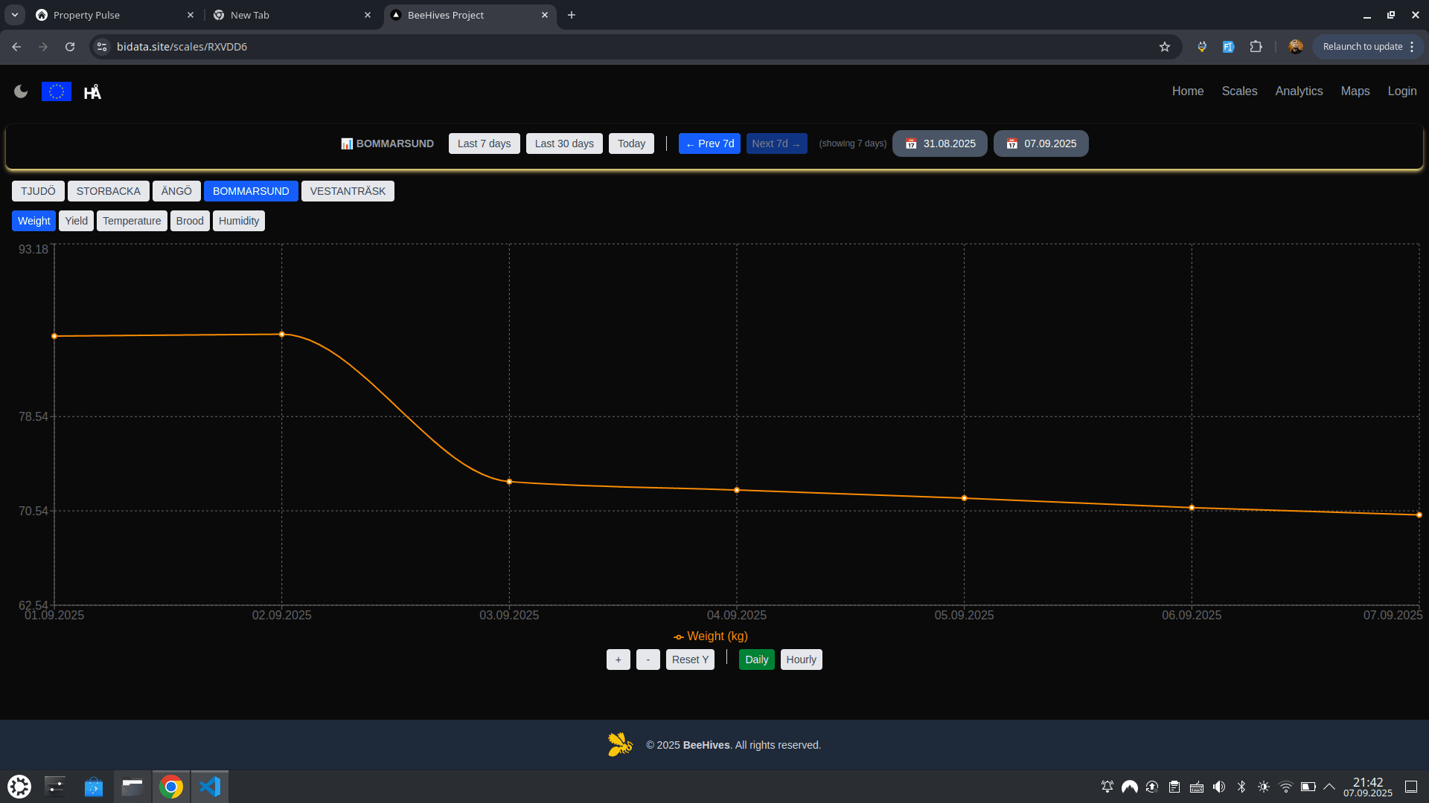
Task: Open the Chrome menu beside Relaunch to update
Action: click(1411, 46)
